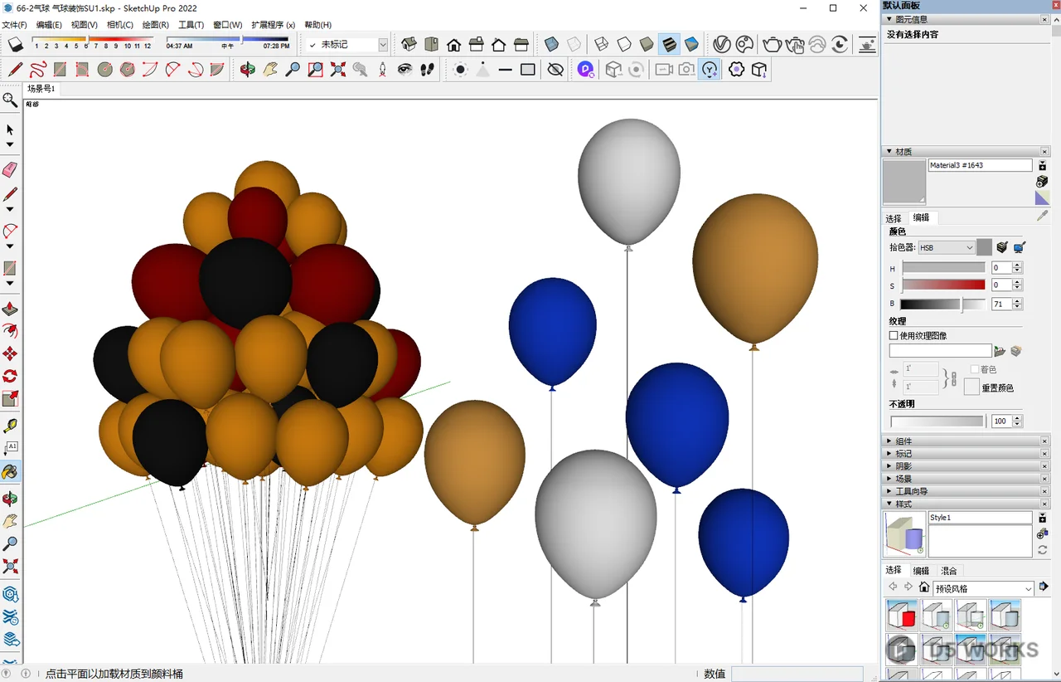
Task: Choose the Look Around eye tool
Action: (405, 70)
